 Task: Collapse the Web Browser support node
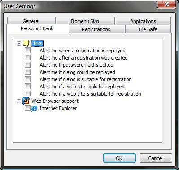(x=19, y=101)
